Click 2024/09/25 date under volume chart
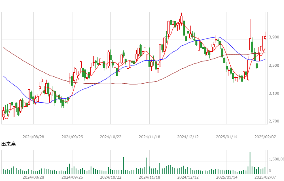Viewport: 284px width, 181px height. 72,177
